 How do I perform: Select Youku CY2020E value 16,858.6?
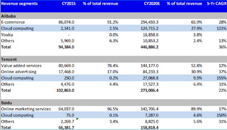click(x=151, y=35)
